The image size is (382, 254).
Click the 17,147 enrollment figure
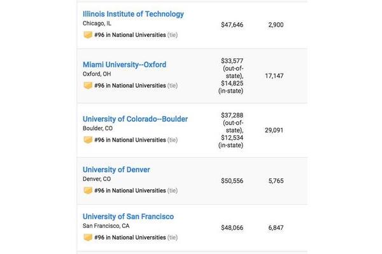click(274, 76)
